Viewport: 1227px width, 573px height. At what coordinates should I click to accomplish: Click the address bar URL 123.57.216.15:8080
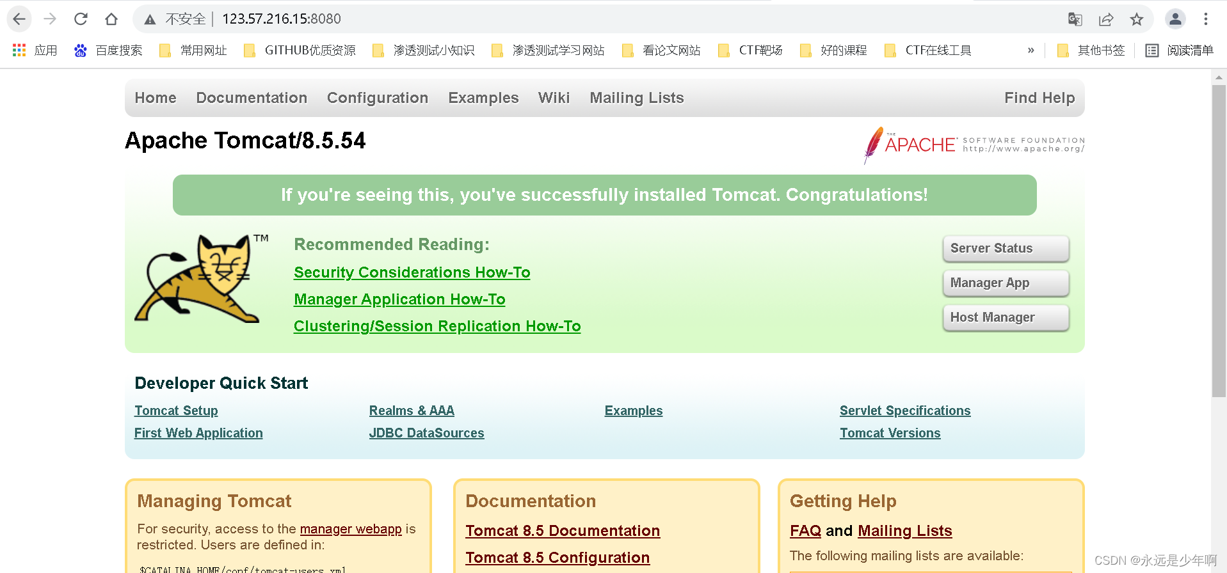pos(282,19)
